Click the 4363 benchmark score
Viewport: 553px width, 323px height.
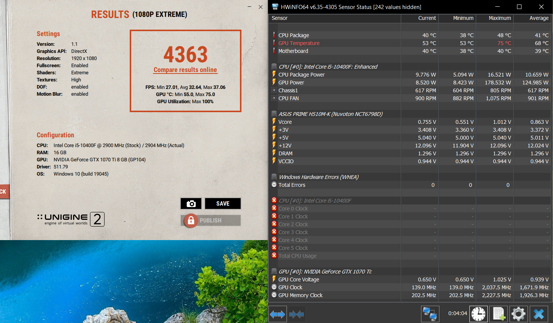(x=186, y=55)
